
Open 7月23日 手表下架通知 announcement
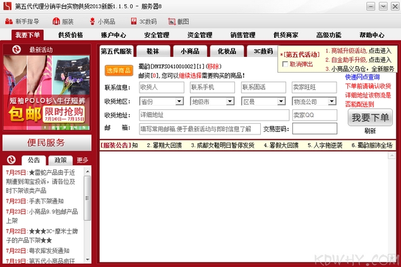[x=35, y=201]
